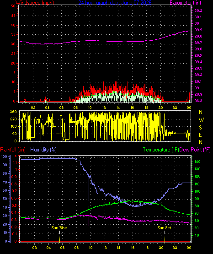
Task: Click the 140 temperature axis value
Action: 197,162
